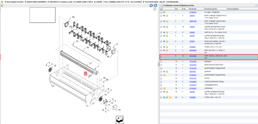Collapse the panel divider handle between diagram and table
The height and width of the screenshot is (124, 258).
tap(159, 64)
